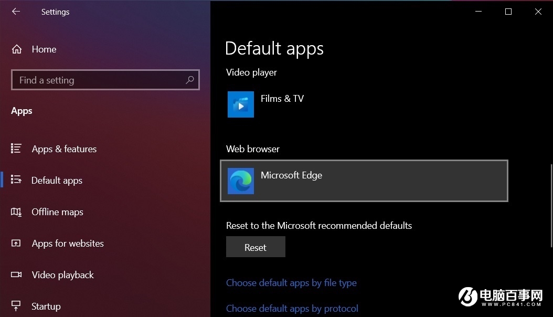Click the Video playback sidebar icon

16,274
